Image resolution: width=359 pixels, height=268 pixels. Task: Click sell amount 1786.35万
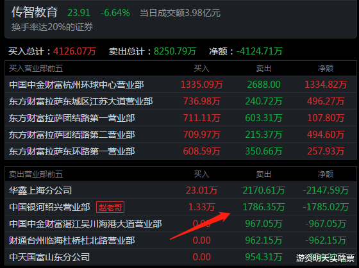click(263, 207)
